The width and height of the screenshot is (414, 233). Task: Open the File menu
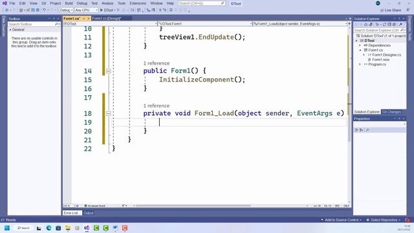[12, 3]
